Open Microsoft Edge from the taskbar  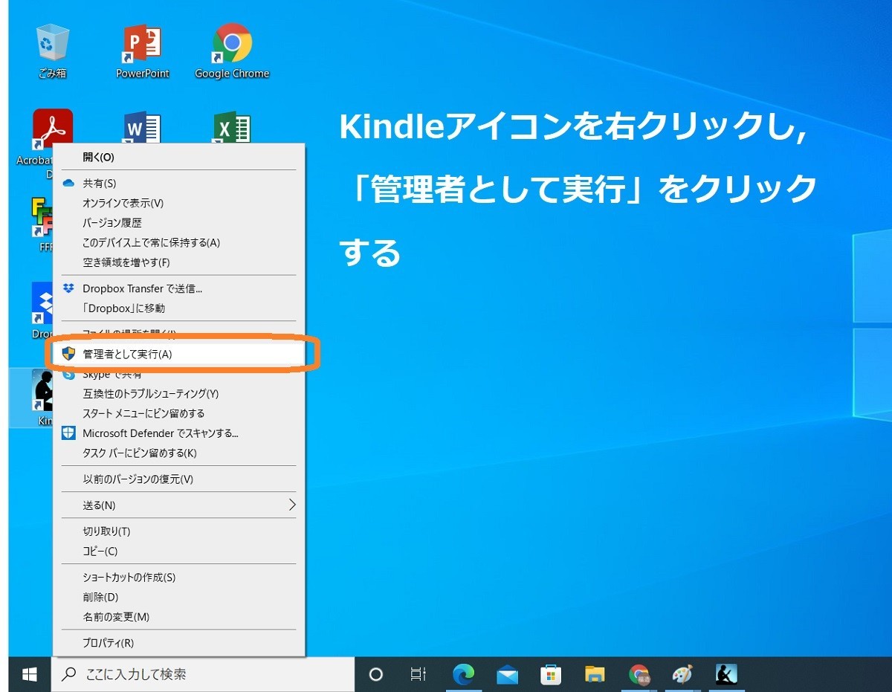coord(463,674)
